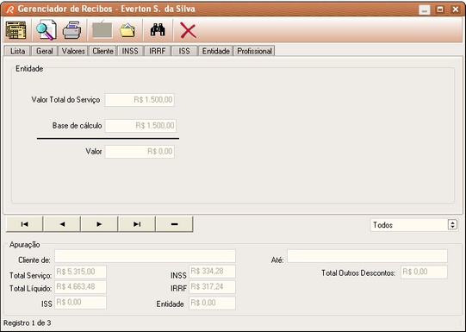Close the Gerenciador de Recibos window

click(456, 9)
